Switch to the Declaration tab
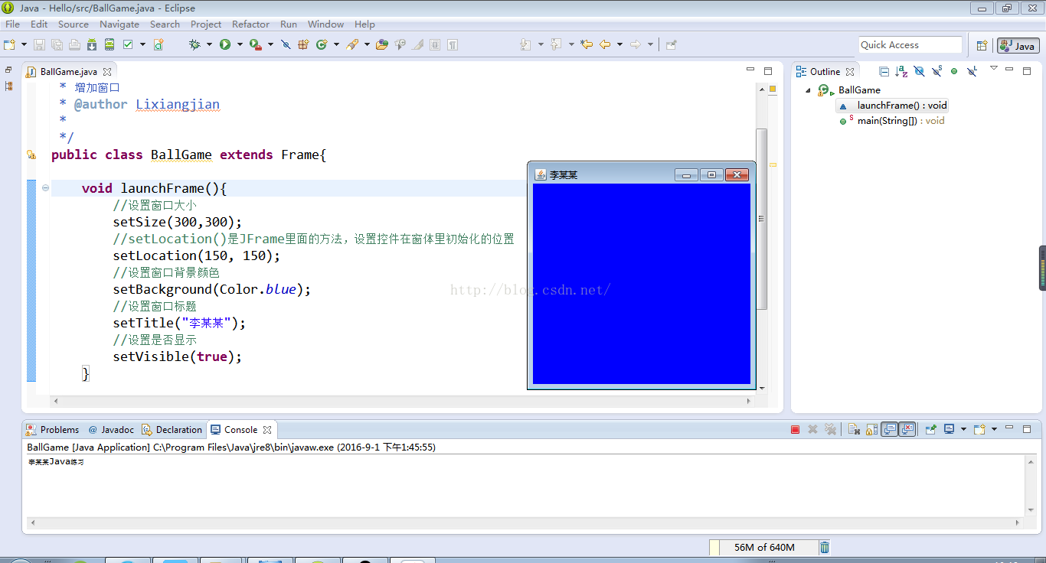1046x563 pixels. tap(172, 430)
